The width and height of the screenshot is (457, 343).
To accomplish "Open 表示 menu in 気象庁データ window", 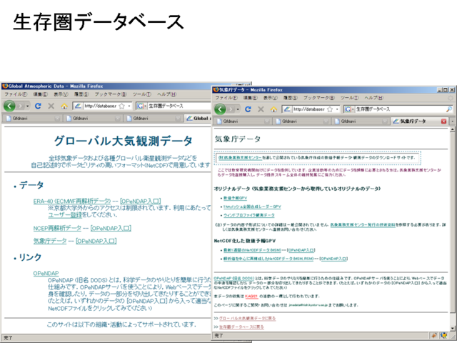I will click(270, 98).
